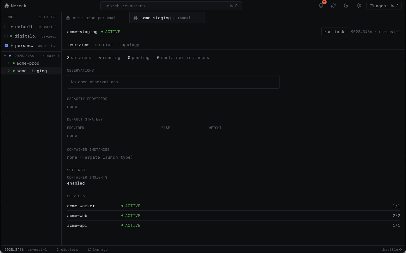Expand the acme-prod tree chevron
The height and width of the screenshot is (253, 406).
point(9,63)
